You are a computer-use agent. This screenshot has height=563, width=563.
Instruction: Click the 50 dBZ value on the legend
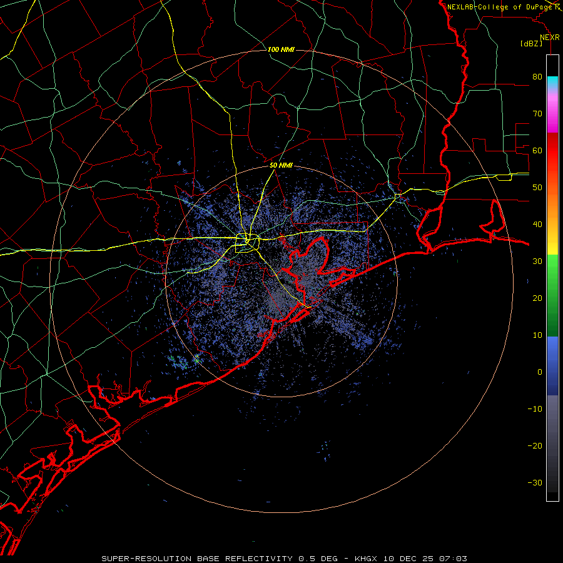tap(537, 188)
